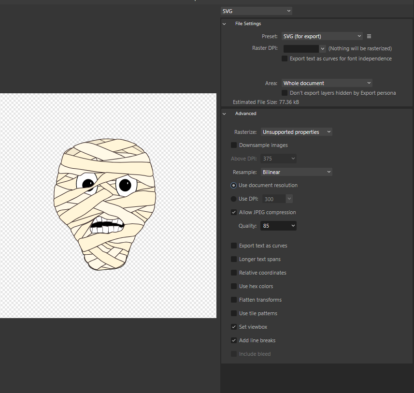Open the preset options hamburger menu
414x393 pixels.
pos(369,36)
